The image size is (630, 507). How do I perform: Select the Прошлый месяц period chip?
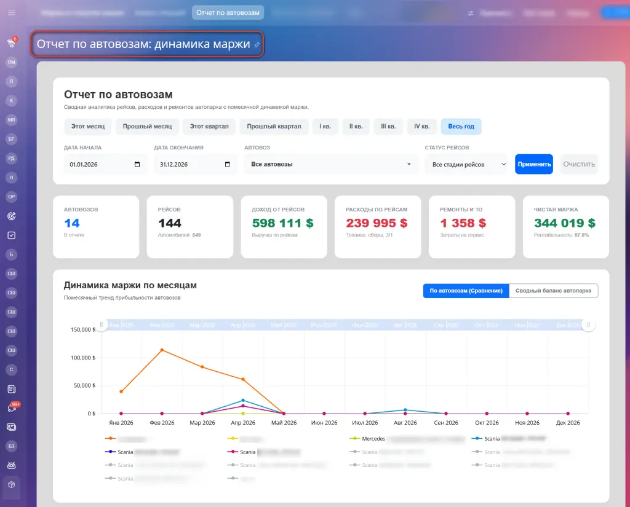[147, 127]
